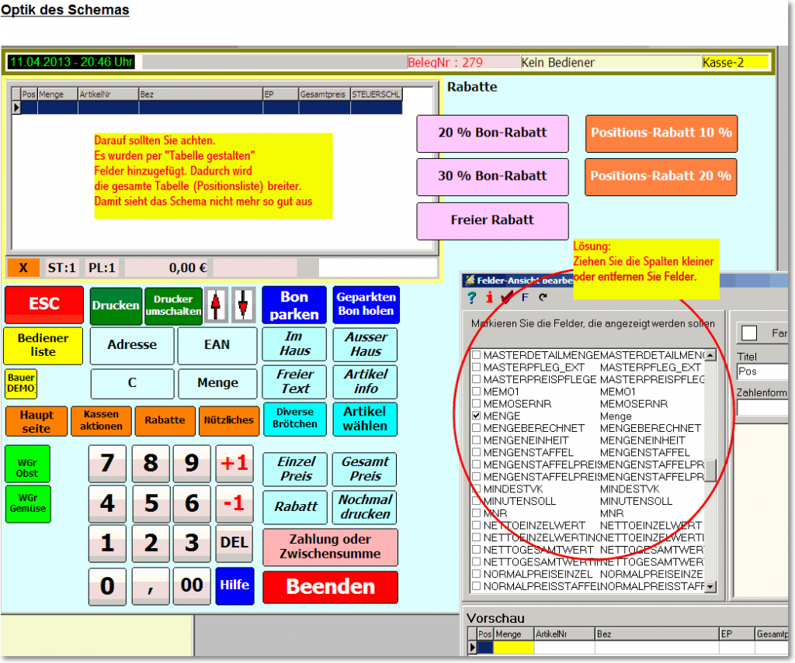
Task: Click the refresh arrow icon in the dialog toolbar
Action: (542, 297)
